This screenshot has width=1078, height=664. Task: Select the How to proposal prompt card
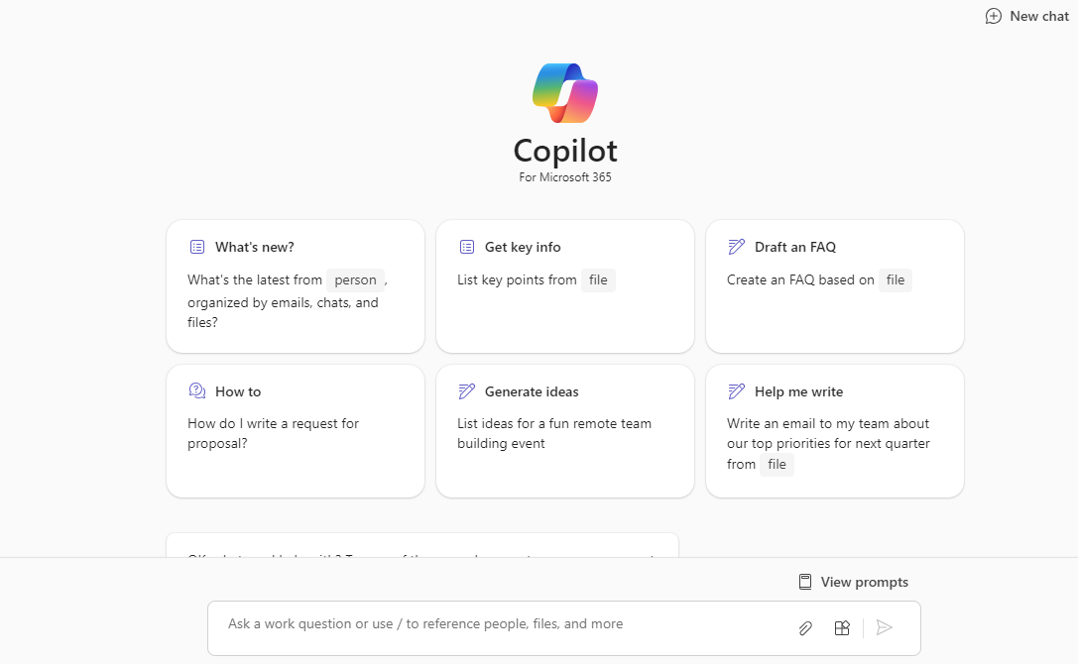pos(295,431)
